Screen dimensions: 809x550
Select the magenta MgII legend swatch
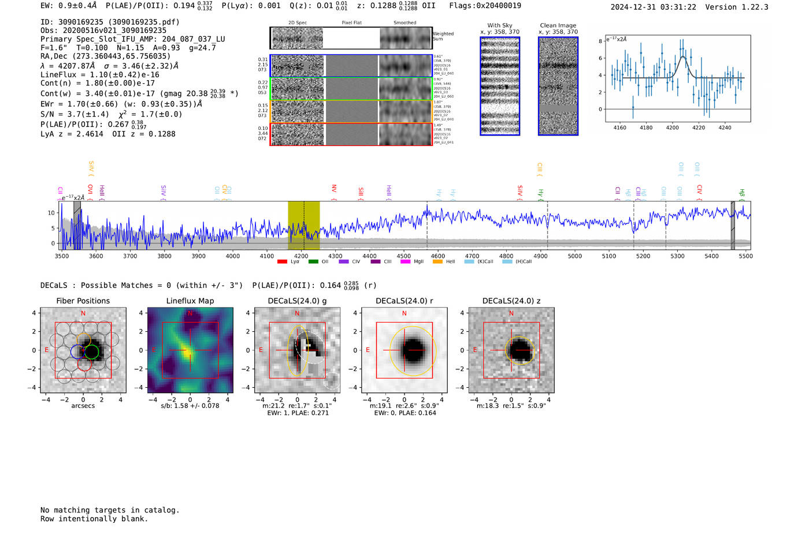406,261
